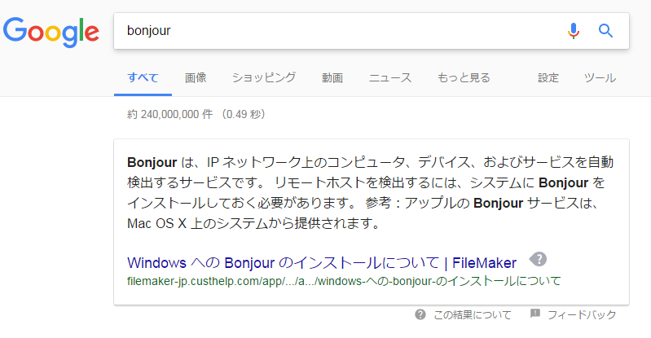Viewport: 651px width, 338px height.
Task: Focus the search box containing bonjour
Action: click(372, 31)
